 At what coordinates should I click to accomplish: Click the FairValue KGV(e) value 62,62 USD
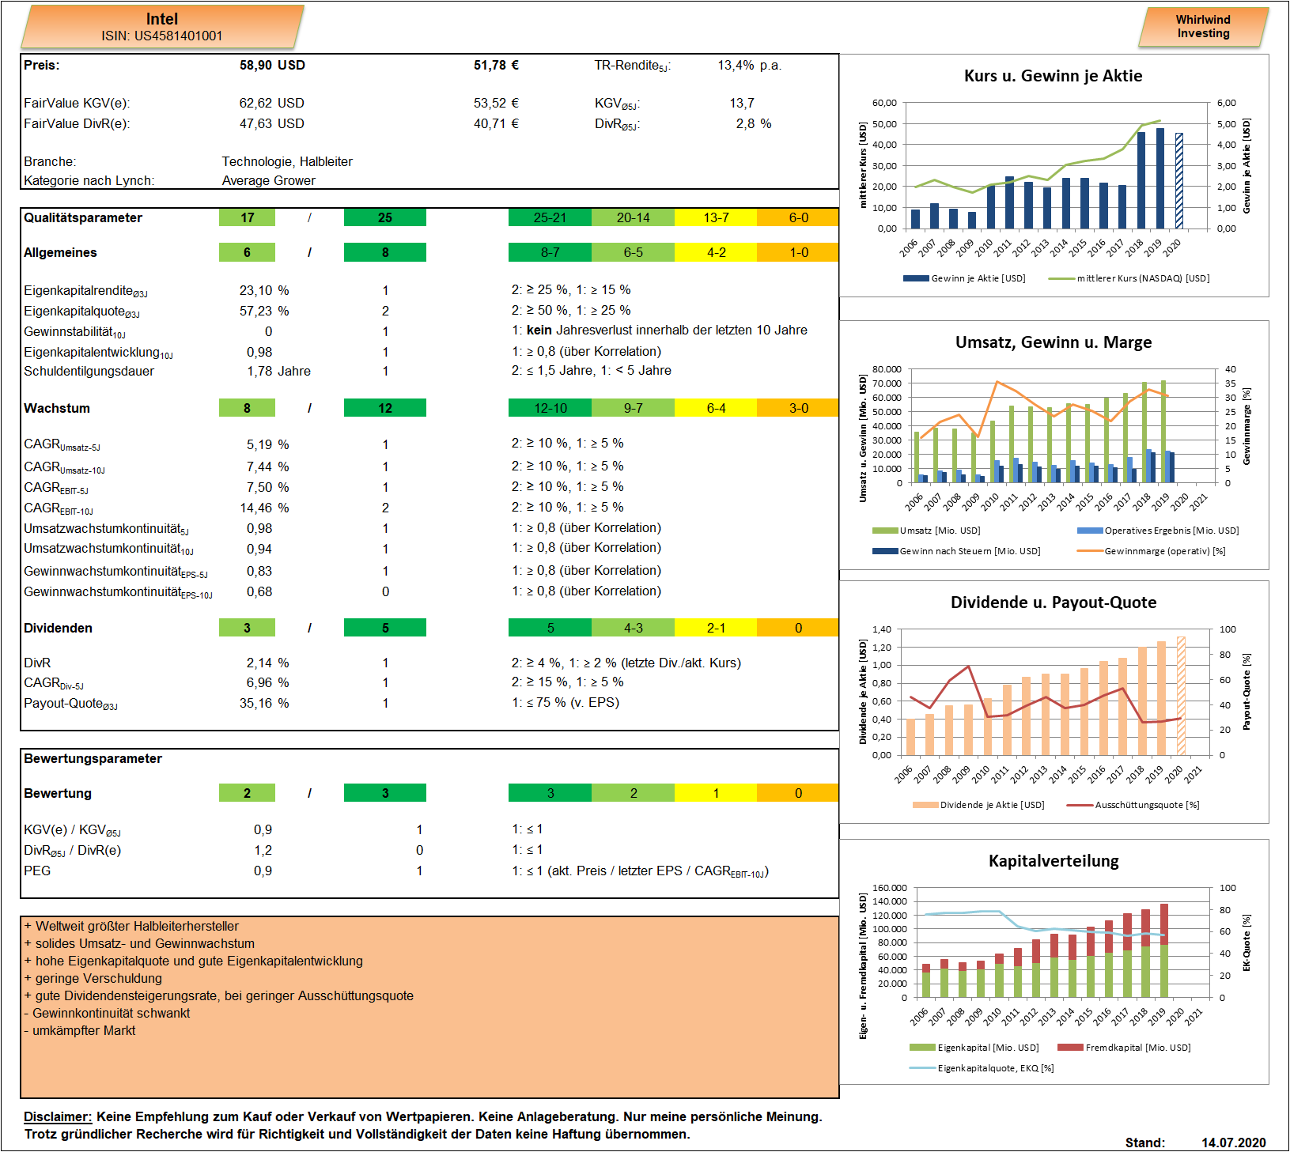[x=271, y=103]
